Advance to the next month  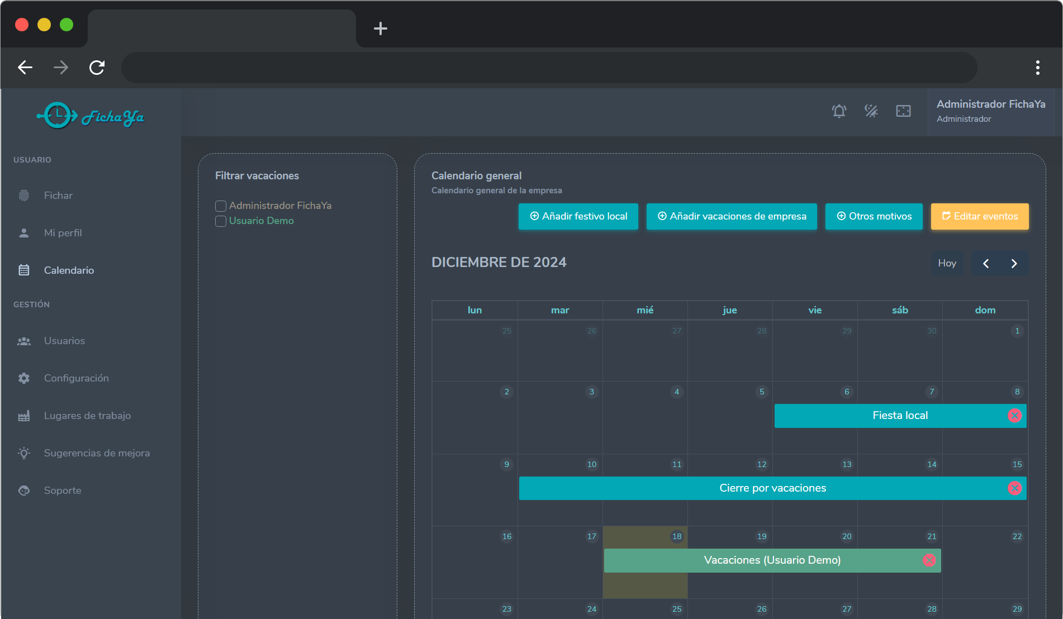(1014, 264)
